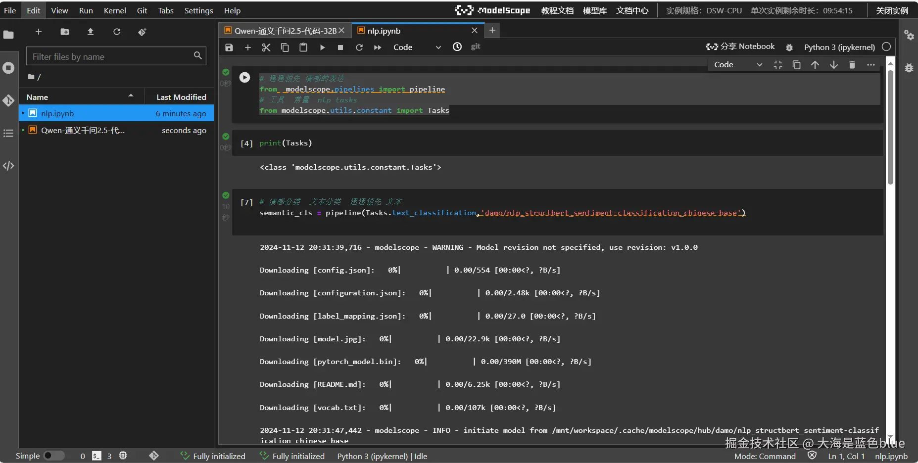Image resolution: width=918 pixels, height=463 pixels.
Task: Toggle the Simple interface mode switch
Action: point(54,456)
